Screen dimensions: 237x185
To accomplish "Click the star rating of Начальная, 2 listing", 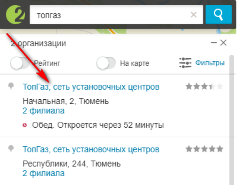I will point(204,87).
